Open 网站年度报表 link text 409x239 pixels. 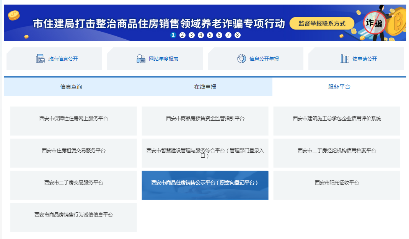[163, 59]
